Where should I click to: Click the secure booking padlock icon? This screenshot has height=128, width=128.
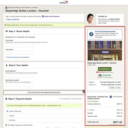point(6,7)
